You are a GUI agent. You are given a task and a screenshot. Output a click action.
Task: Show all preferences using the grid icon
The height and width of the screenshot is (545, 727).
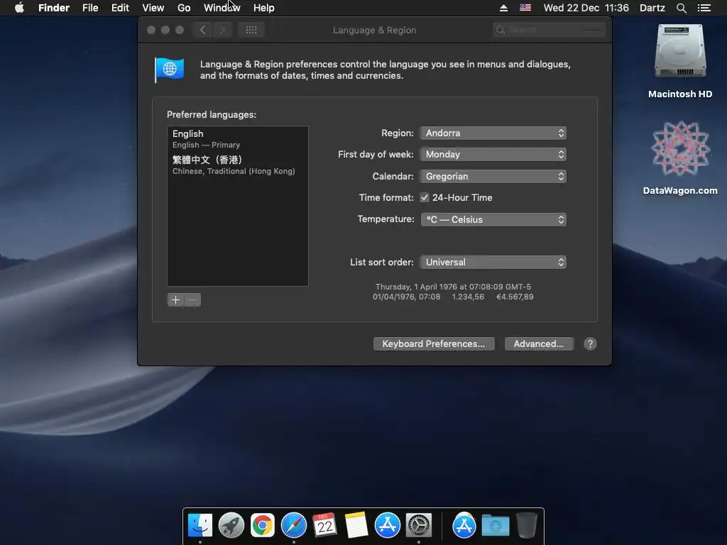(251, 30)
